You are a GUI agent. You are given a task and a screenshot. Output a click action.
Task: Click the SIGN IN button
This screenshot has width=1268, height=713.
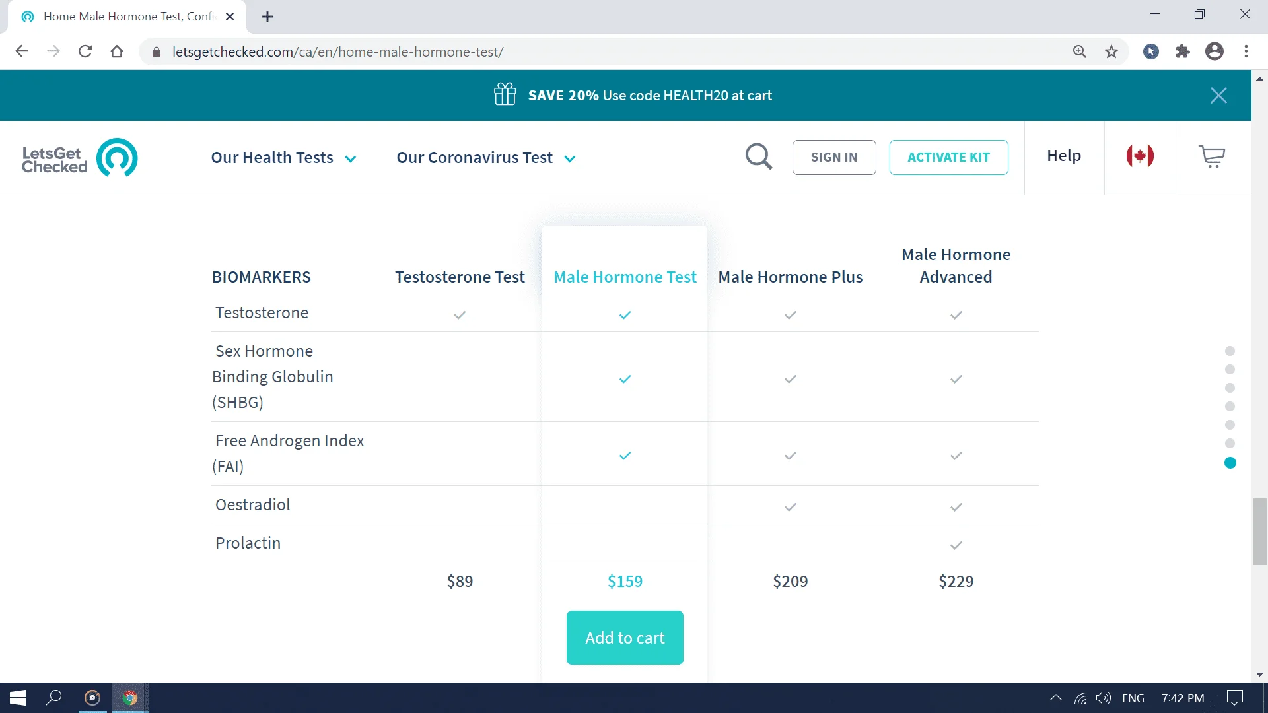834,157
